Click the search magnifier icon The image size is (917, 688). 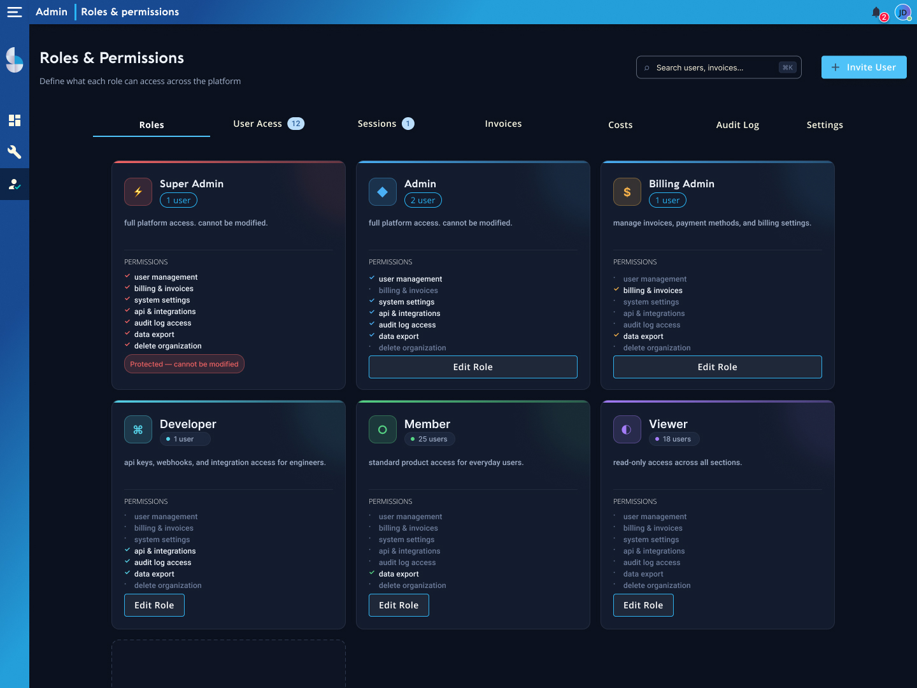pos(647,68)
